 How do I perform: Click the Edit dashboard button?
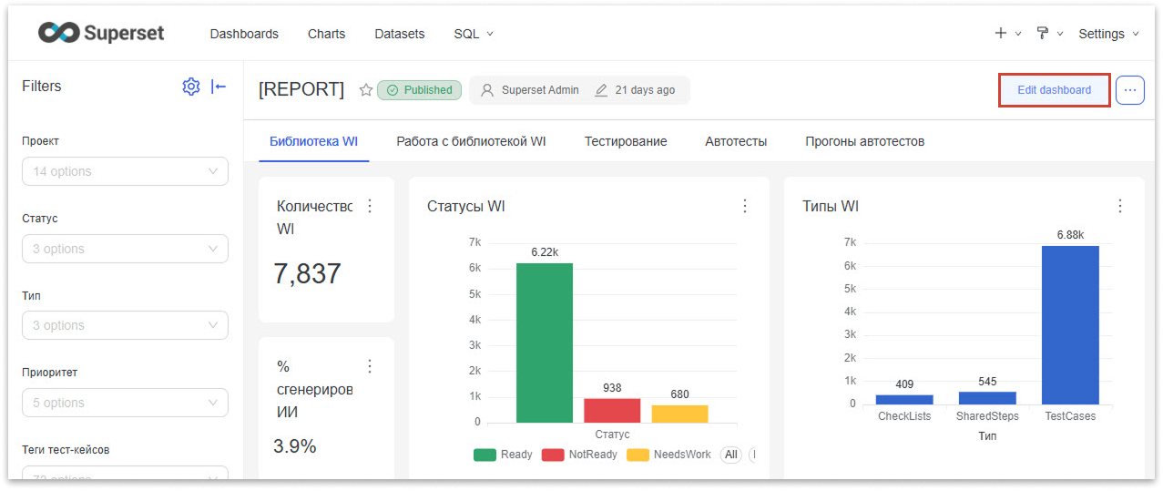point(1054,90)
